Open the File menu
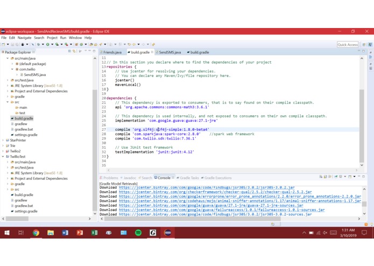 [4, 38]
